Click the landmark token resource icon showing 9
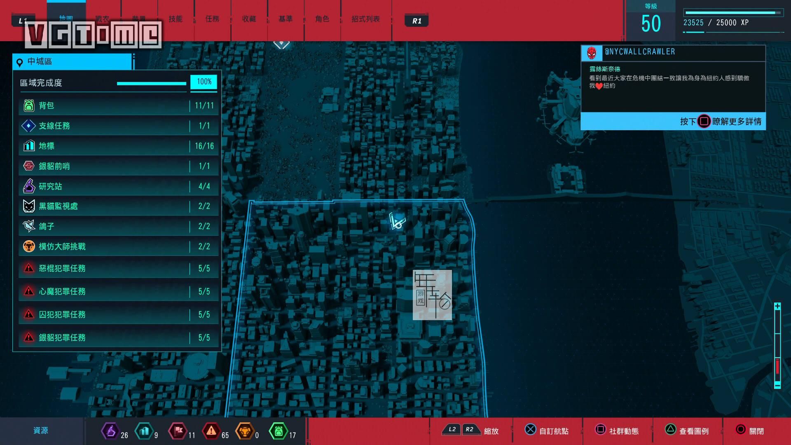The width and height of the screenshot is (791, 445). [x=144, y=431]
